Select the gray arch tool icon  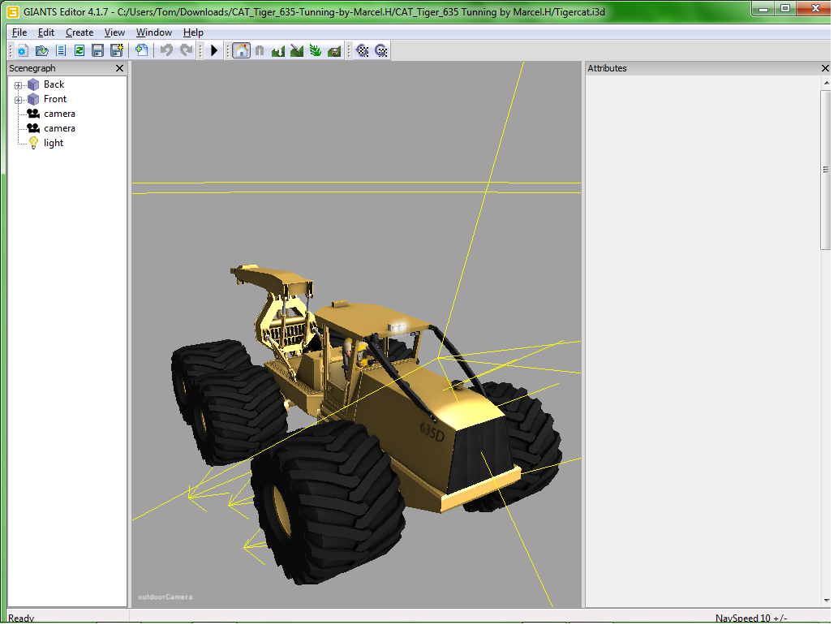tap(260, 51)
